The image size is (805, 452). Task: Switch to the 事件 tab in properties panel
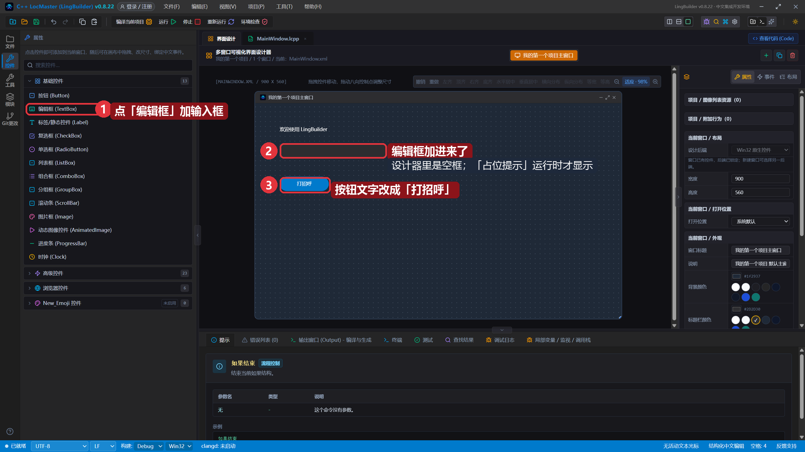point(766,77)
